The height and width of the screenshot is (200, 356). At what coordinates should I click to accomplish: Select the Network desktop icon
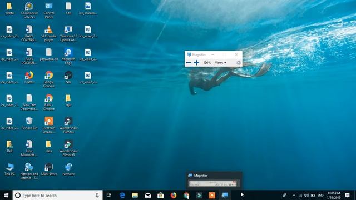pyautogui.click(x=68, y=169)
